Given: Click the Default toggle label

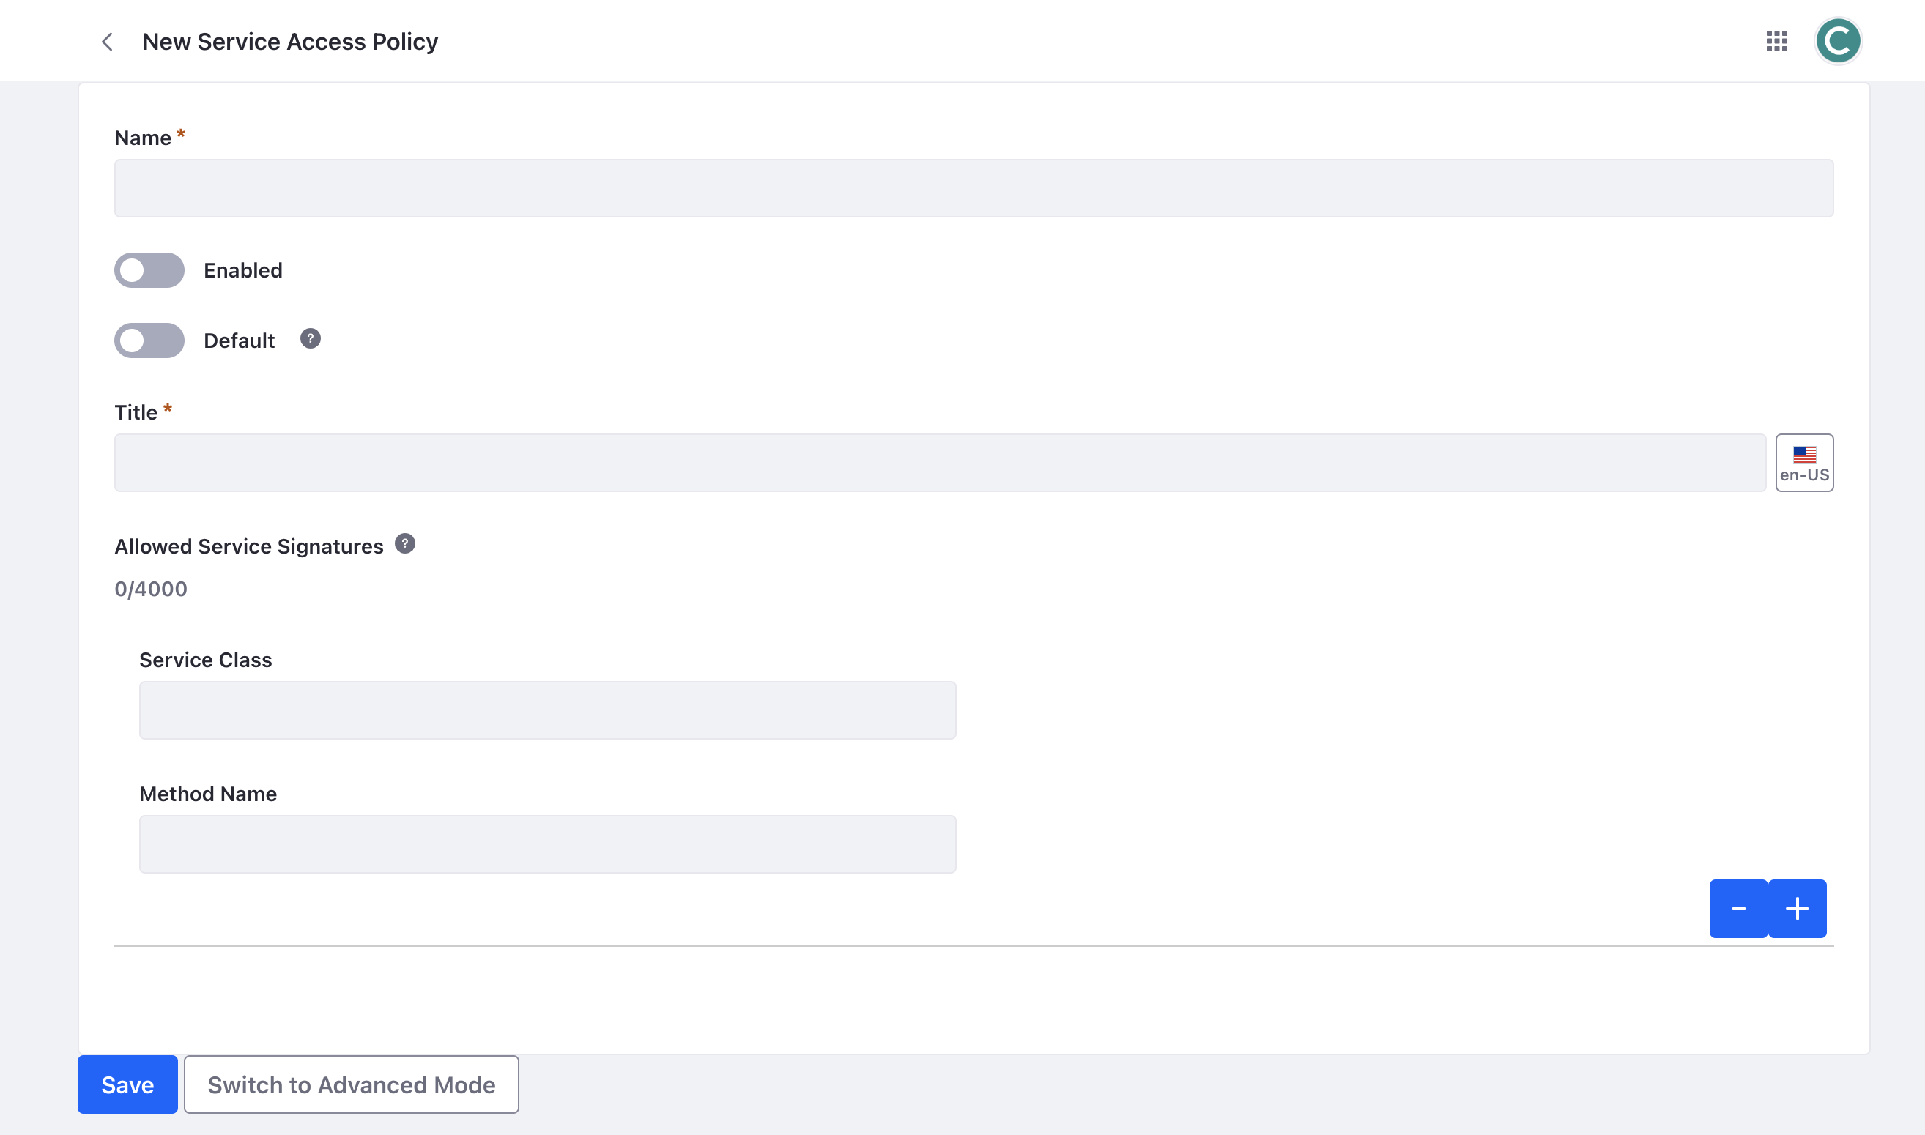Looking at the screenshot, I should click(239, 340).
